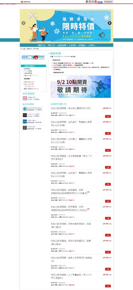Click the Twitter share icon in the header
This screenshot has height=290, width=133.
93,2
